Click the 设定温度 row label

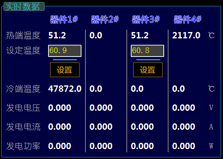pyautogui.click(x=23, y=51)
